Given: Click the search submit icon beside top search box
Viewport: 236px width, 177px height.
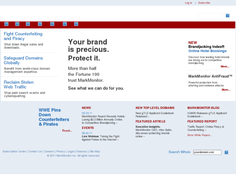Looking at the screenshot, I should (228, 16).
